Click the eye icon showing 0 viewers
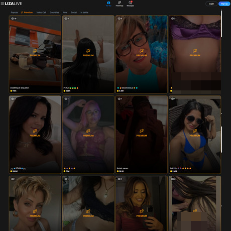This screenshot has width=231, height=231. [172, 179]
